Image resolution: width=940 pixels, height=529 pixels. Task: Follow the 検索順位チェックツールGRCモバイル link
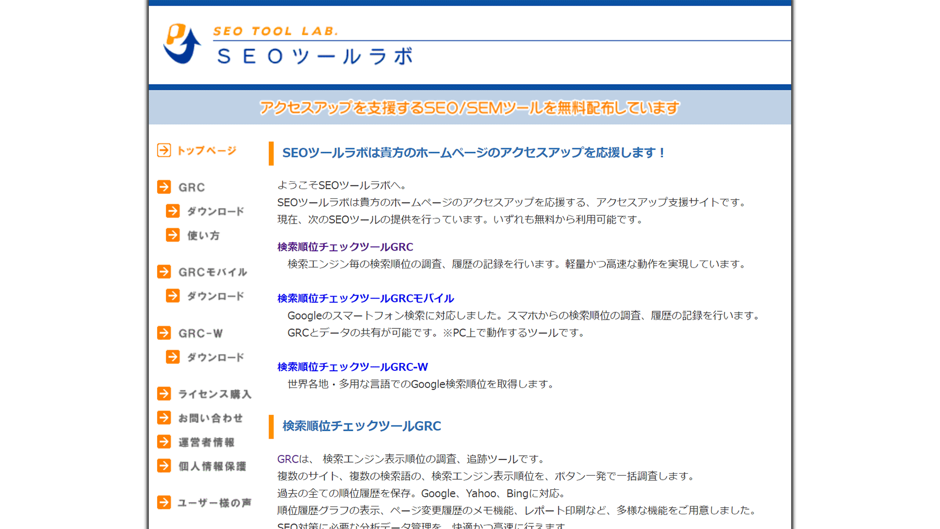point(366,298)
